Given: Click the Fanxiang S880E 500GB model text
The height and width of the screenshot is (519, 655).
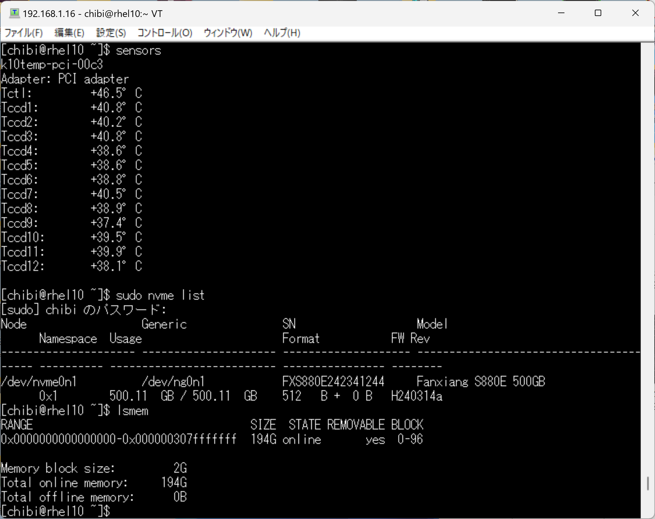Looking at the screenshot, I should click(481, 381).
